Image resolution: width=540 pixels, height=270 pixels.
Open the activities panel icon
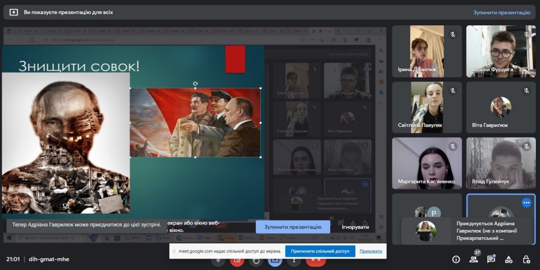(x=508, y=259)
